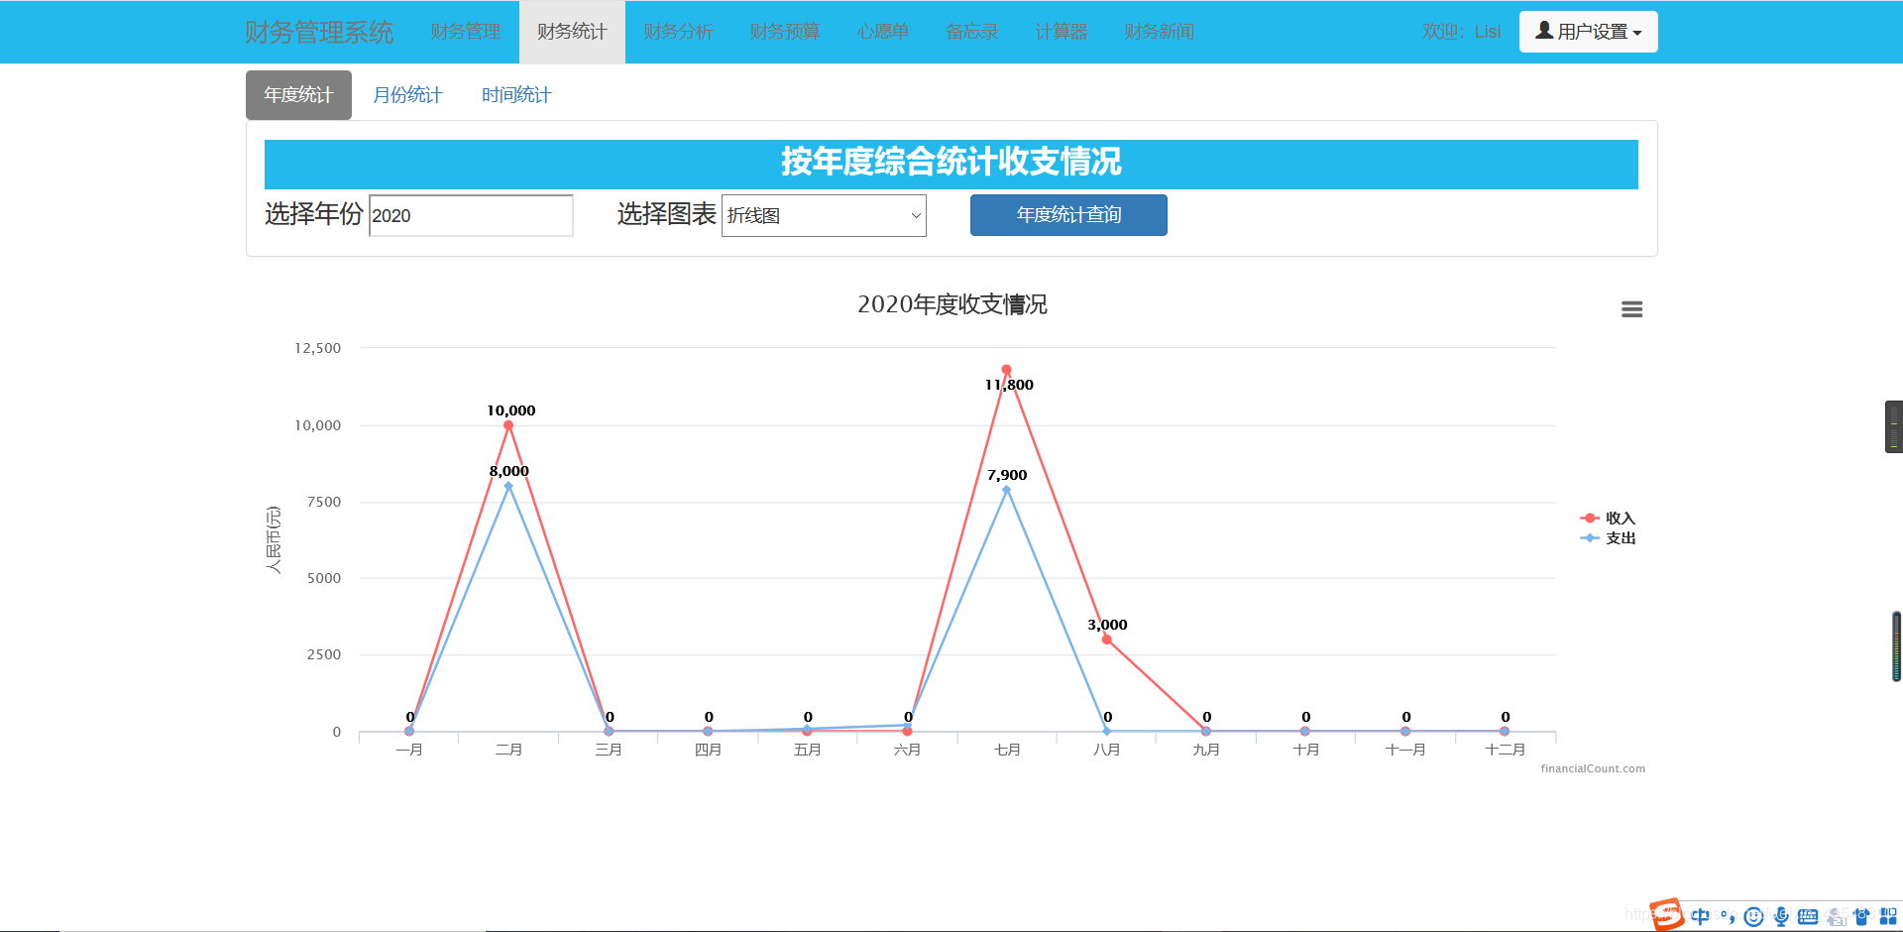Switch to the 年度统计 tab
The width and height of the screenshot is (1903, 932).
(298, 95)
